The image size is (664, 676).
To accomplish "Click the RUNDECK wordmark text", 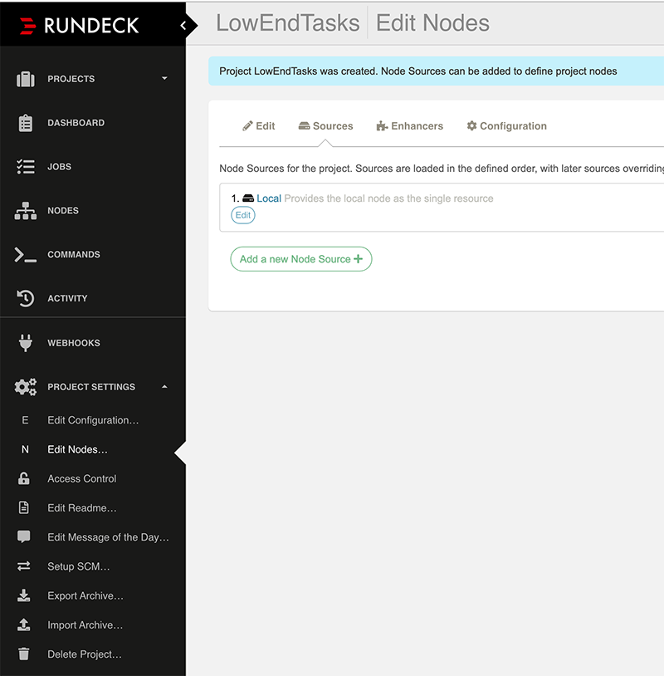I will point(91,26).
